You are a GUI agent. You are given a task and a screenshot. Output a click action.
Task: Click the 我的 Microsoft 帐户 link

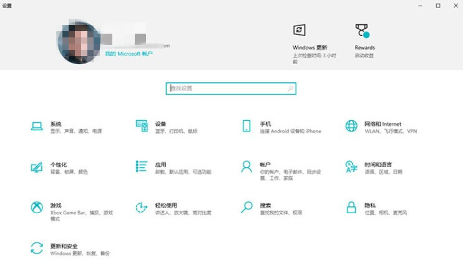pos(129,54)
